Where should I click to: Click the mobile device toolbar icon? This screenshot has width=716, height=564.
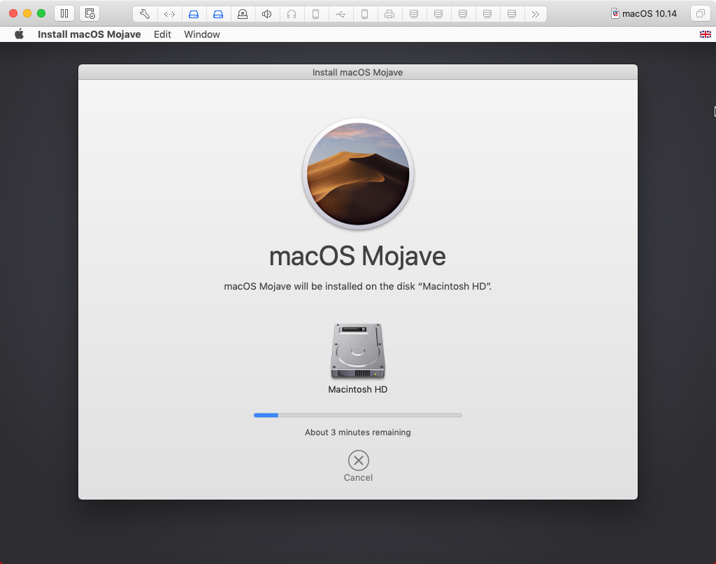316,13
